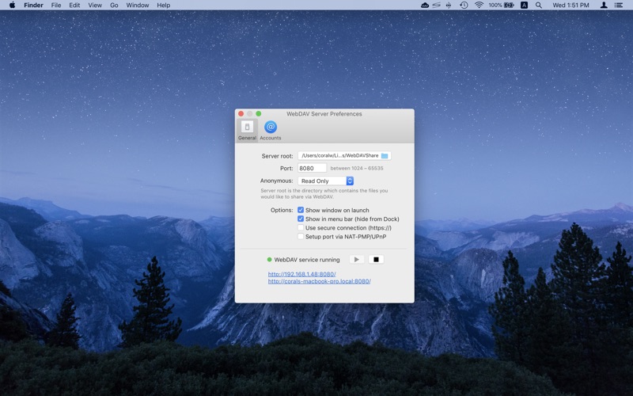Open Time Machine menu bar icon
Image resolution: width=633 pixels, height=396 pixels.
tap(464, 6)
